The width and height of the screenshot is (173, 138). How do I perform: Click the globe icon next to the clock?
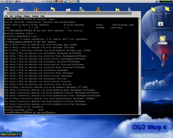pos(157,1)
